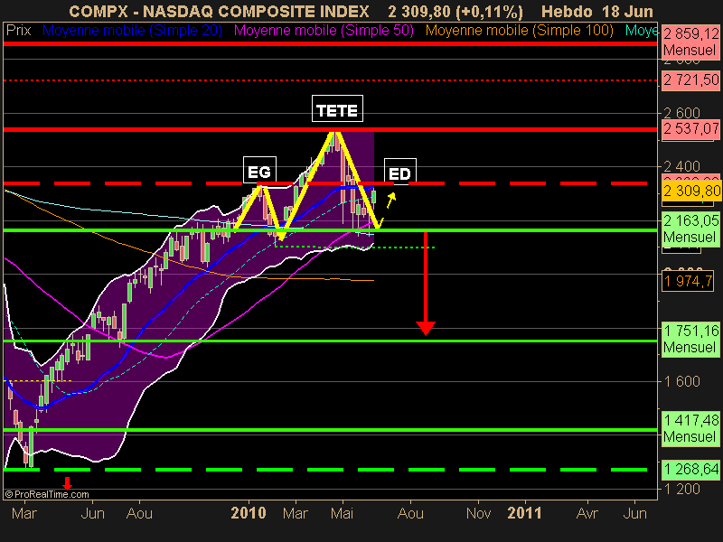Click the Aou label just before Nov
The image size is (723, 542).
coord(410,513)
